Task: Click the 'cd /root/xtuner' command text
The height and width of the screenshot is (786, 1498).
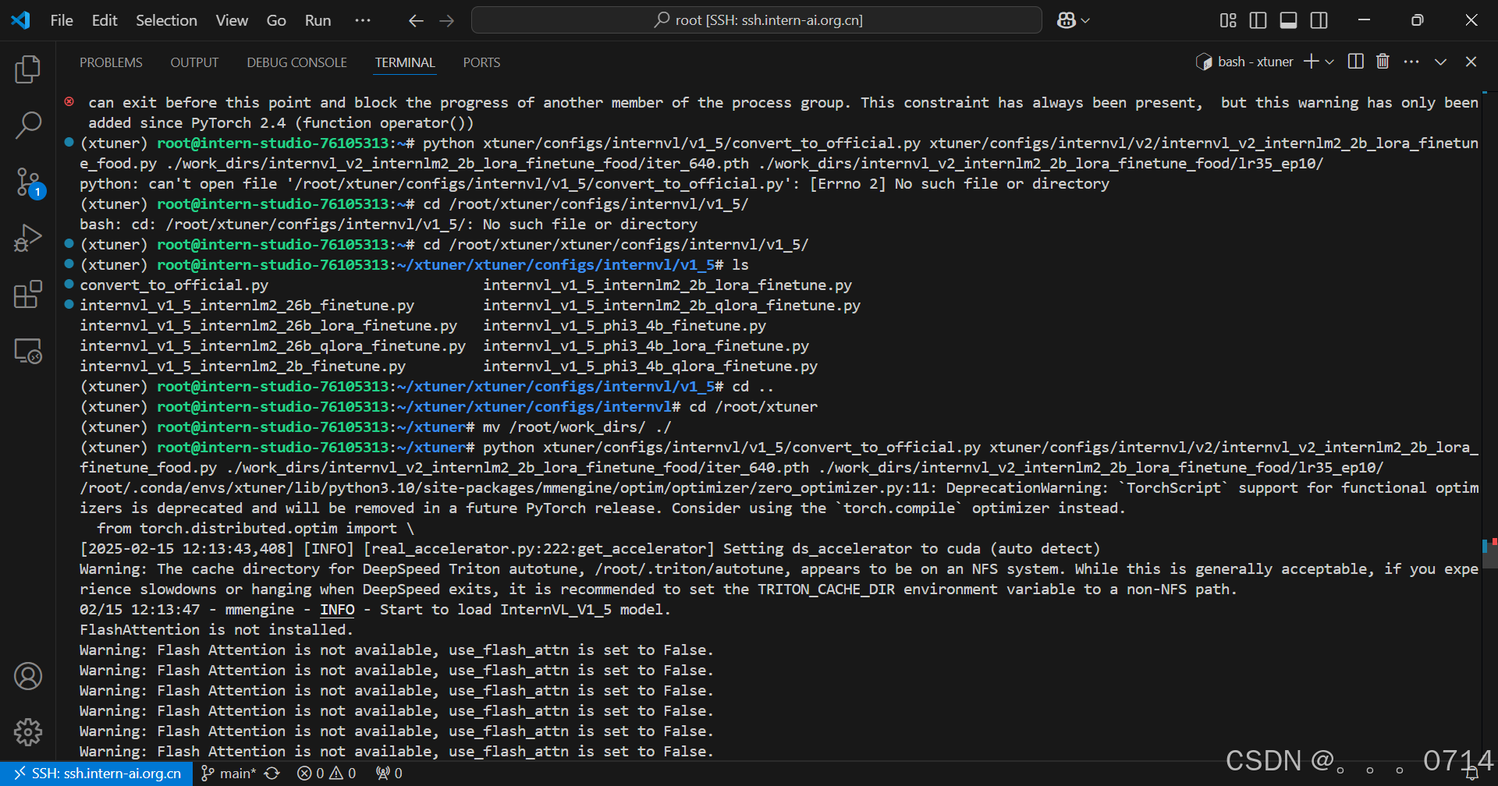Action: point(753,407)
